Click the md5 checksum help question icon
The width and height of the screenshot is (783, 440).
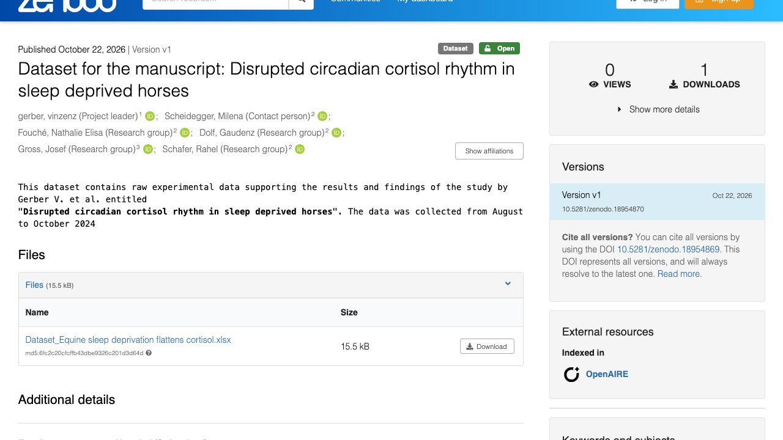coord(149,353)
